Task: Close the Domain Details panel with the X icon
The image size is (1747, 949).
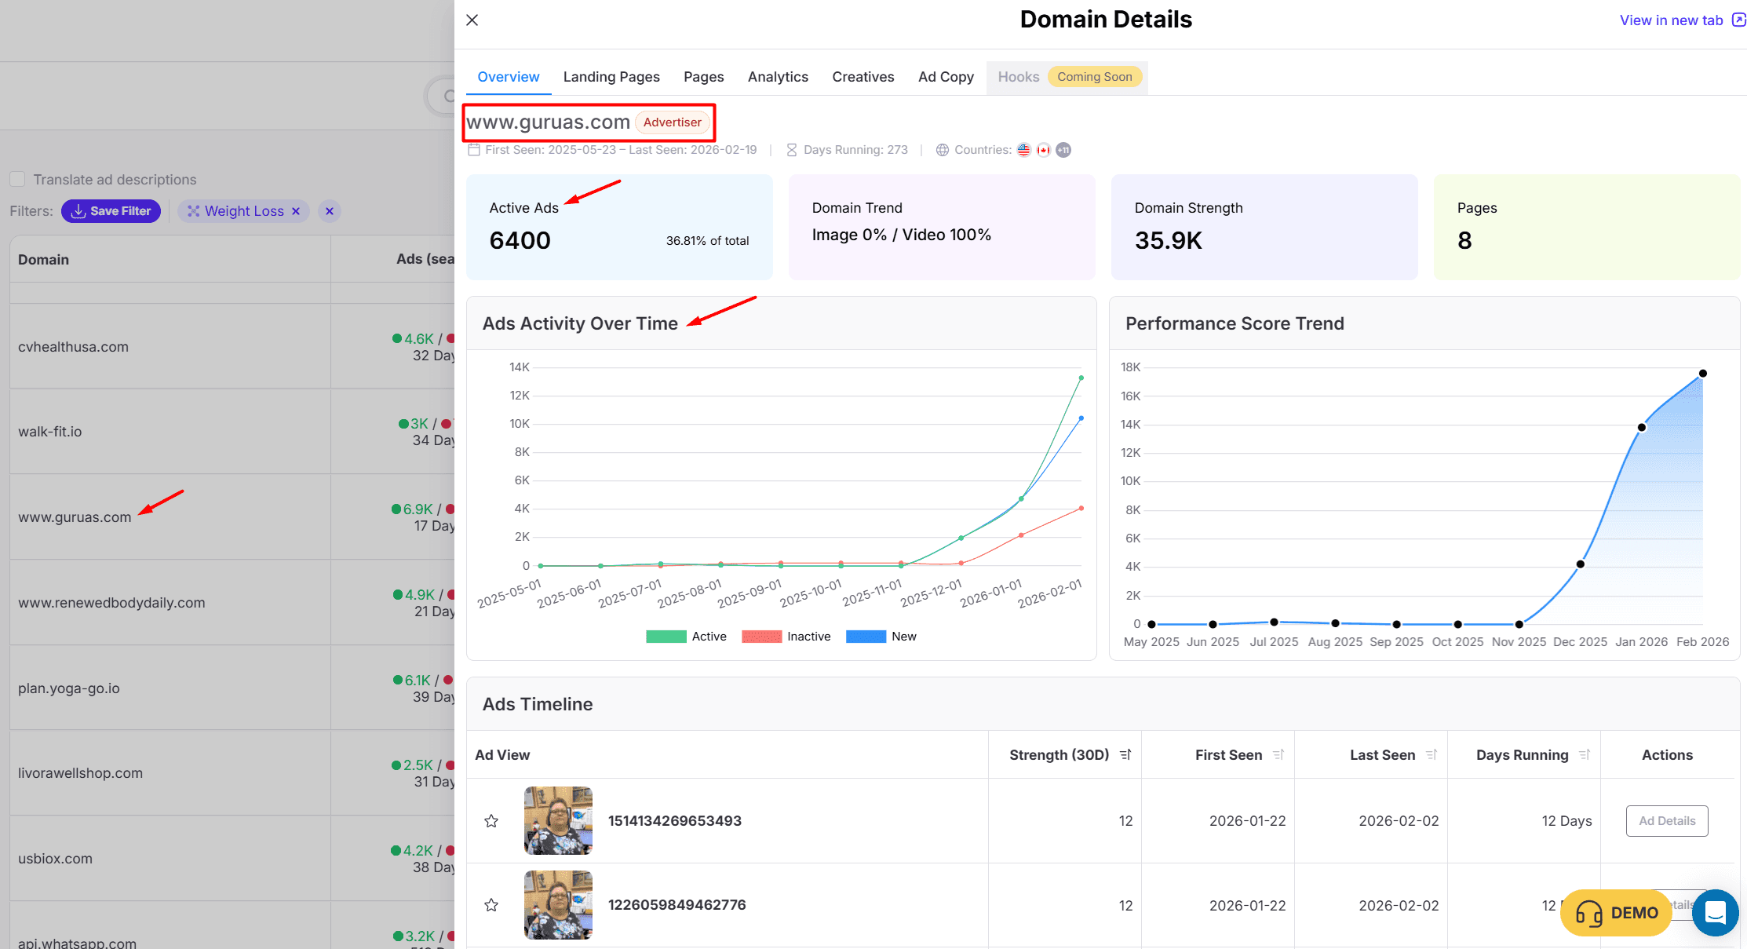Action: point(472,20)
